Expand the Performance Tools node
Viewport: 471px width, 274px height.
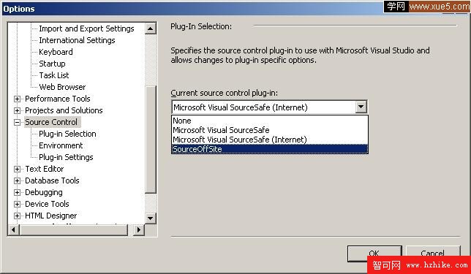(x=17, y=99)
